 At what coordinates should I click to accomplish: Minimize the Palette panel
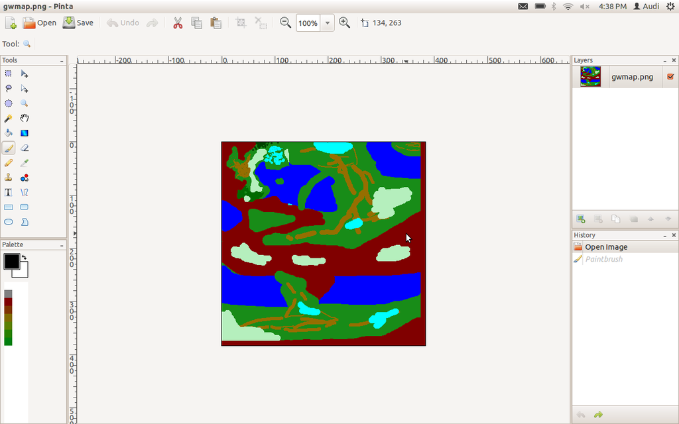coord(61,244)
